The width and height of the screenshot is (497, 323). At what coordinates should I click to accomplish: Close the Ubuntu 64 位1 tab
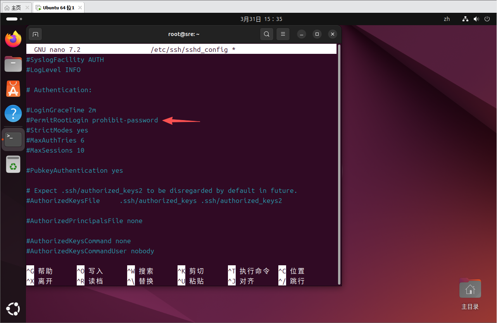click(x=79, y=7)
